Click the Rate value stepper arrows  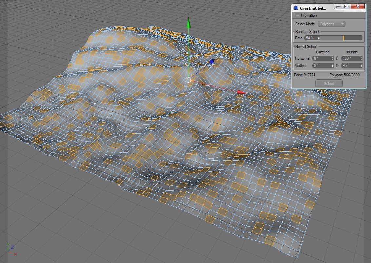click(319, 38)
